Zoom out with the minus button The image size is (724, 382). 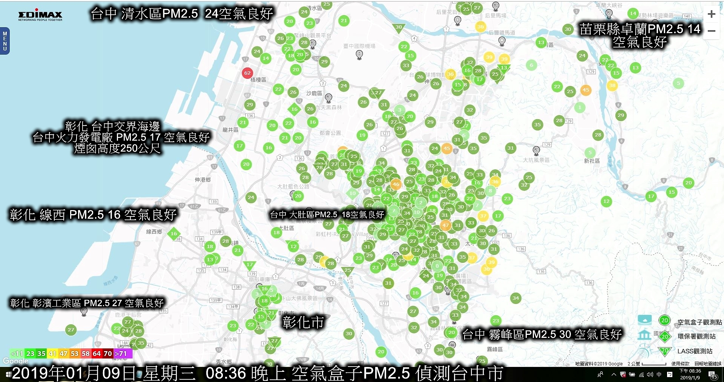pyautogui.click(x=712, y=31)
